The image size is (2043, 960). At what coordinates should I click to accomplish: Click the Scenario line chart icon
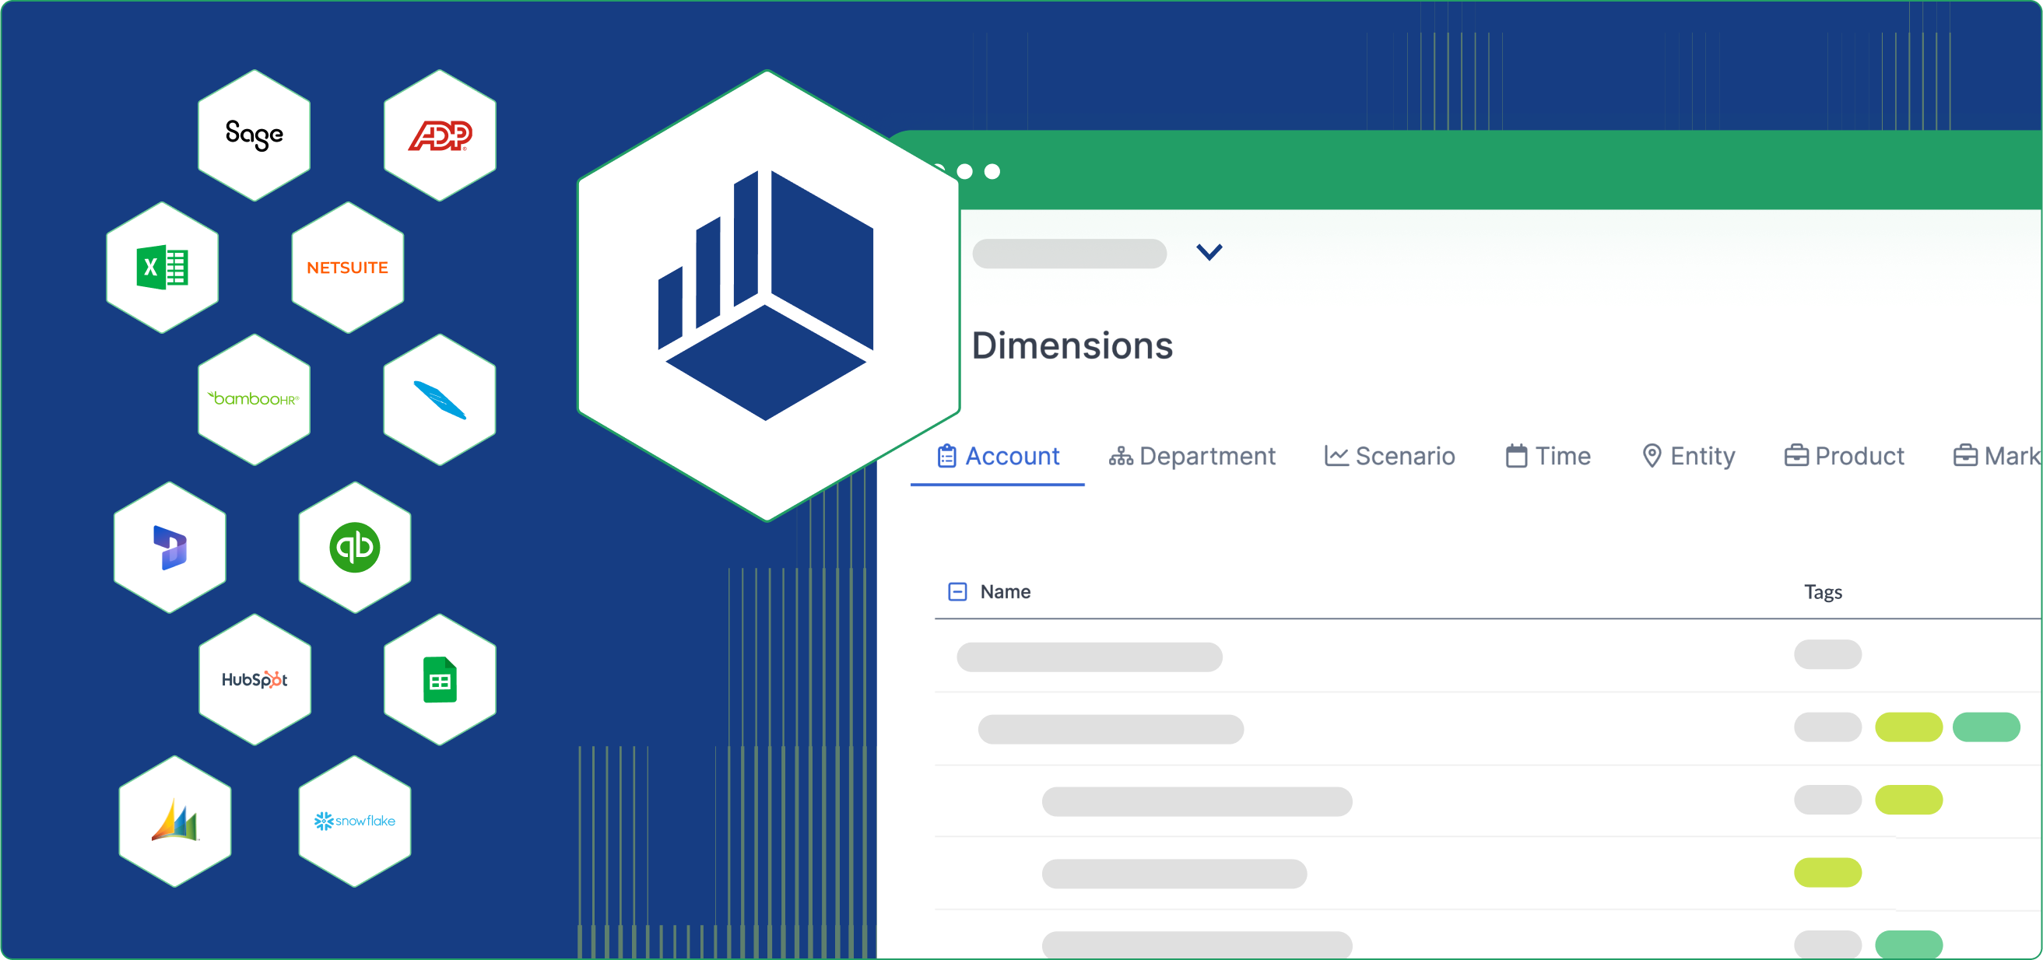pos(1336,456)
